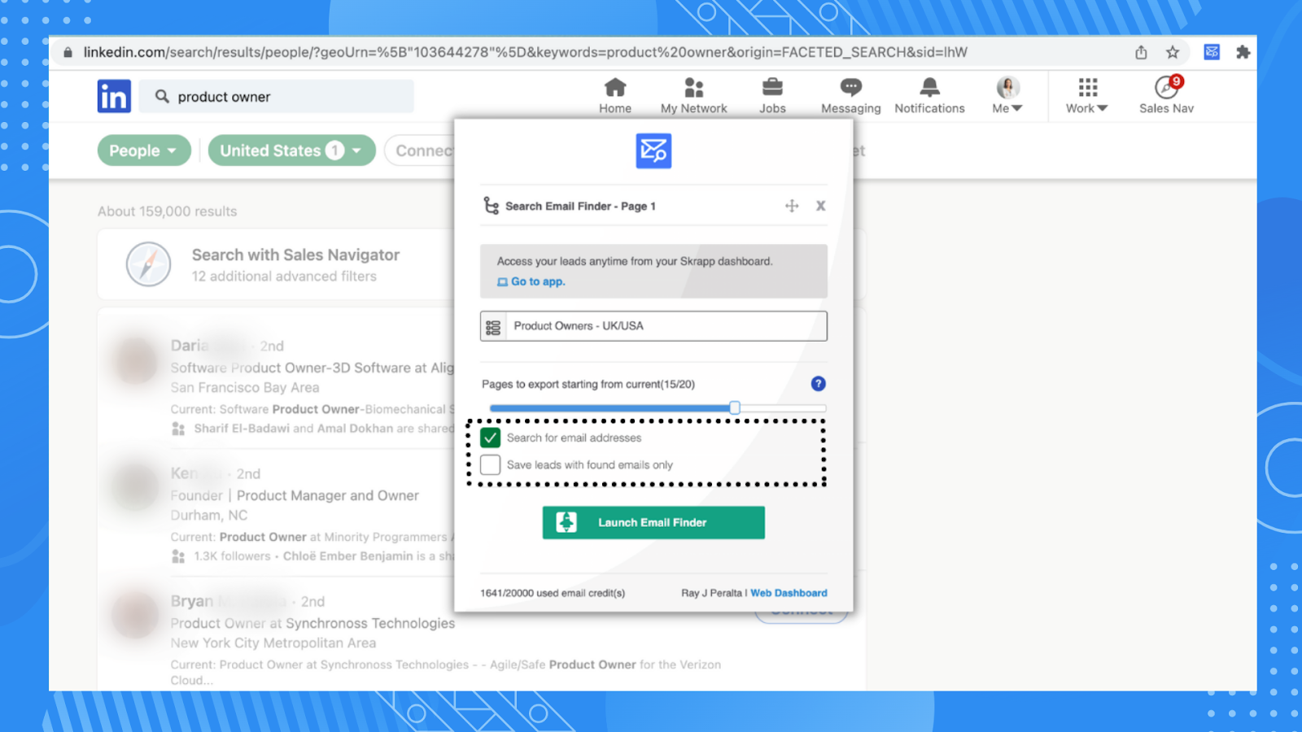Click the Skrapp envelope logo in popup

pos(653,151)
